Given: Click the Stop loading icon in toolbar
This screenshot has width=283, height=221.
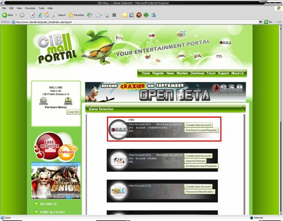Looking at the screenshot, I should point(32,15).
